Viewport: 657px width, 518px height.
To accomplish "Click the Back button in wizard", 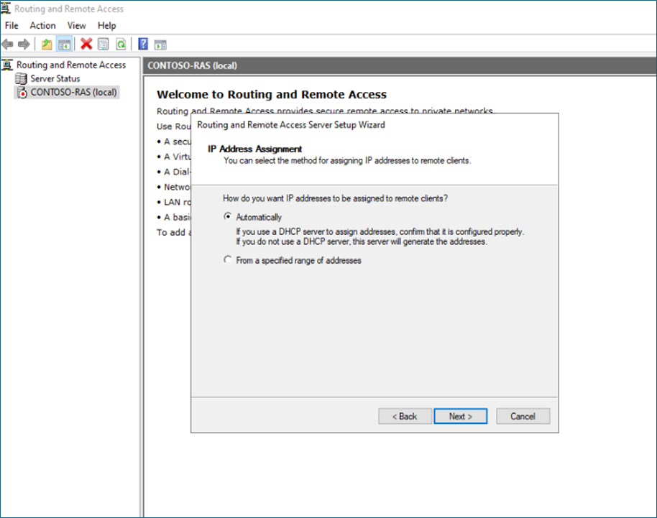I will pyautogui.click(x=404, y=416).
